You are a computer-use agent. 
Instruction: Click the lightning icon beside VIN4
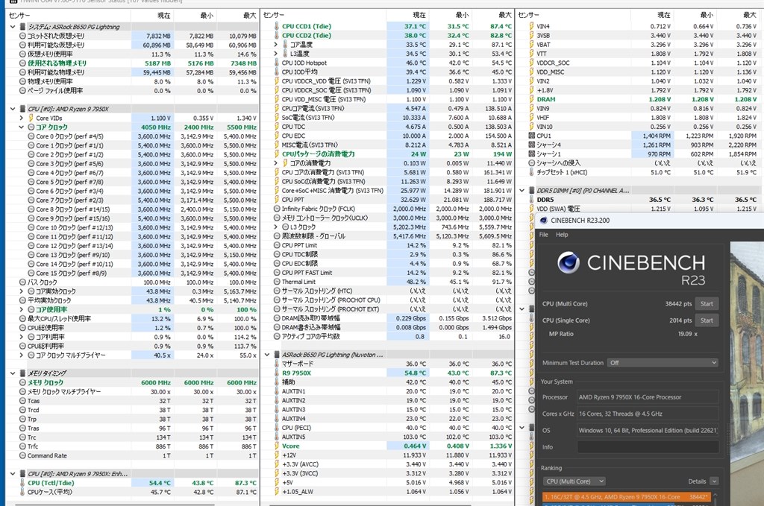coord(531,26)
